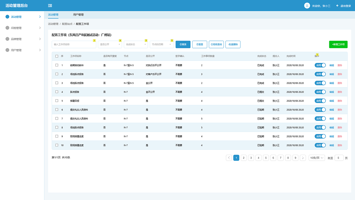Open the 节点的日期 date dropdown
Viewport: 355px width, 200px height.
pos(162,44)
